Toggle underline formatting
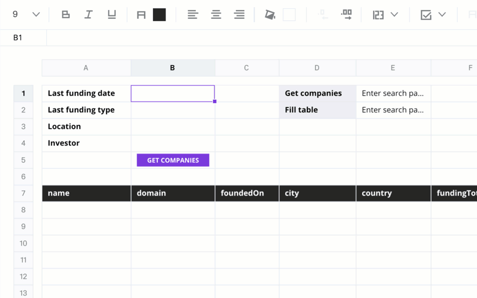Screen dimensions: 477x298 pyautogui.click(x=112, y=14)
